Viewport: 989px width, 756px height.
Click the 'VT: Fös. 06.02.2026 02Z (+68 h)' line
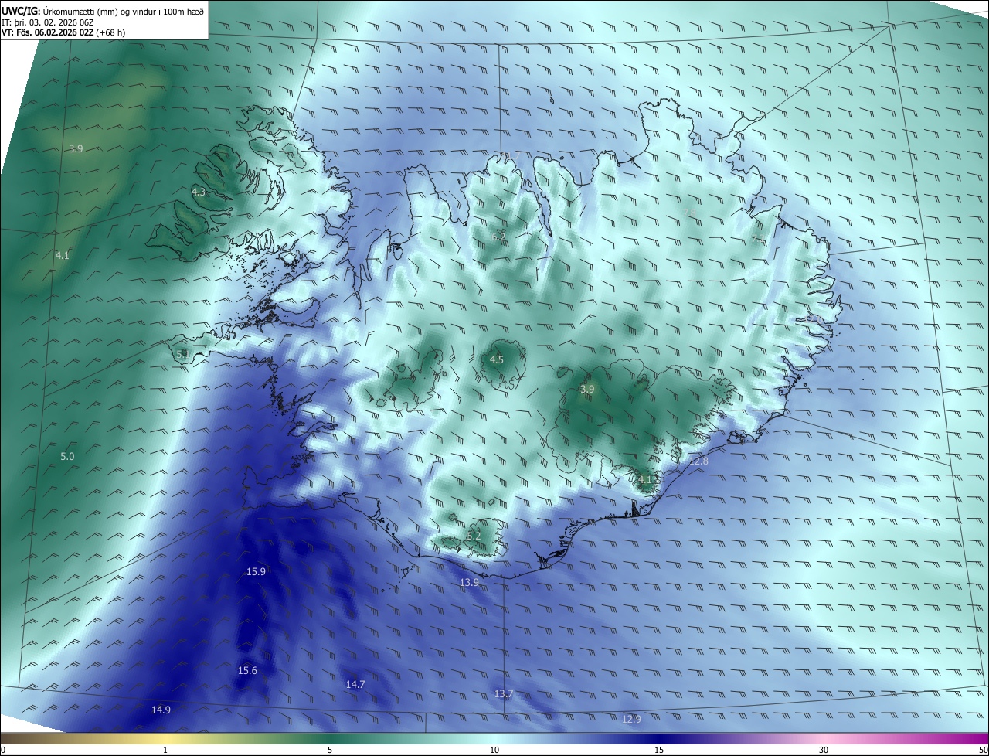(64, 32)
